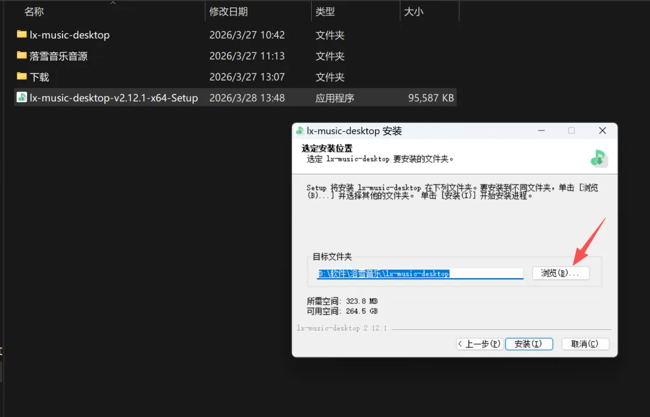This screenshot has height=417, width=650.
Task: Minimize the installer window
Action: point(542,131)
